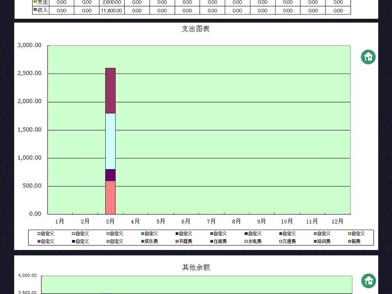
Task: Click the 1,000.00 y-axis label
Action: coord(29,157)
